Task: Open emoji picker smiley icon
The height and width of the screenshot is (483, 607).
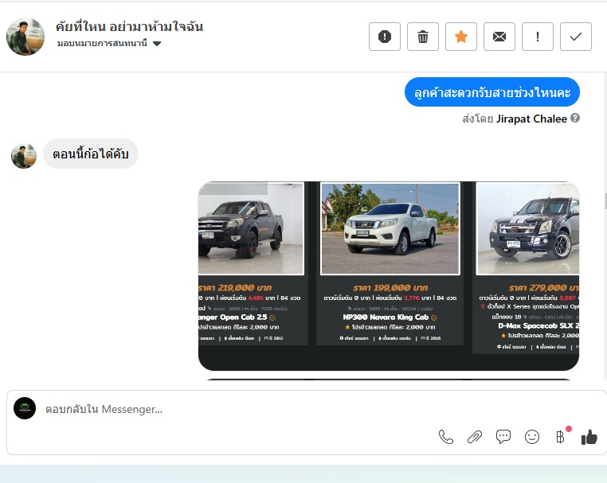Action: coord(532,437)
